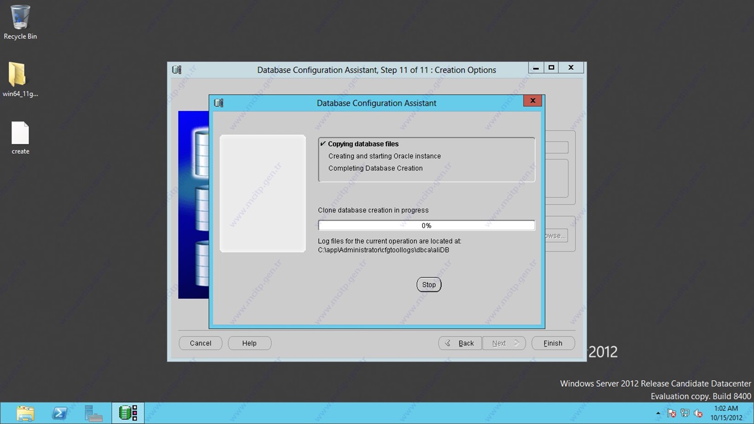
Task: Click the Step 11 wizard title bar icon
Action: pyautogui.click(x=177, y=70)
